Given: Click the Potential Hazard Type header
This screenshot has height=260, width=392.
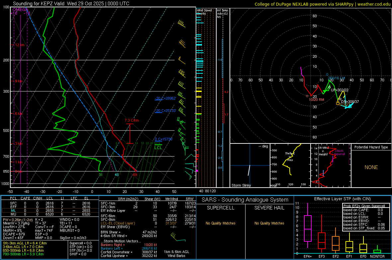Looking at the screenshot, I should point(371,147).
